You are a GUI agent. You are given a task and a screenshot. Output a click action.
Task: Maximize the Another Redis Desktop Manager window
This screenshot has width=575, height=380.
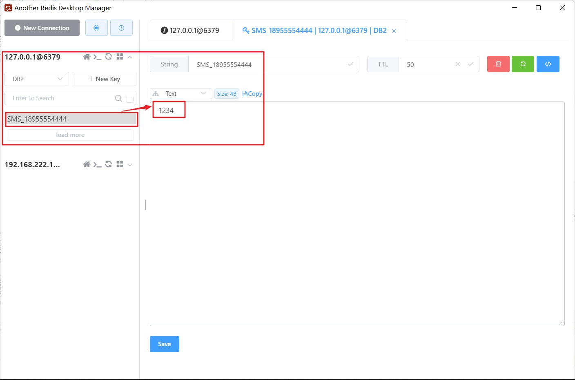tap(538, 8)
